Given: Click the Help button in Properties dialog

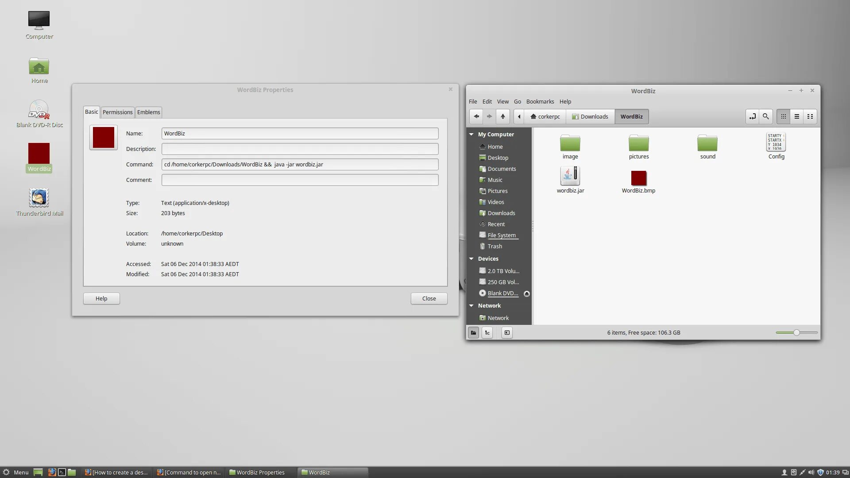Looking at the screenshot, I should pos(101,299).
